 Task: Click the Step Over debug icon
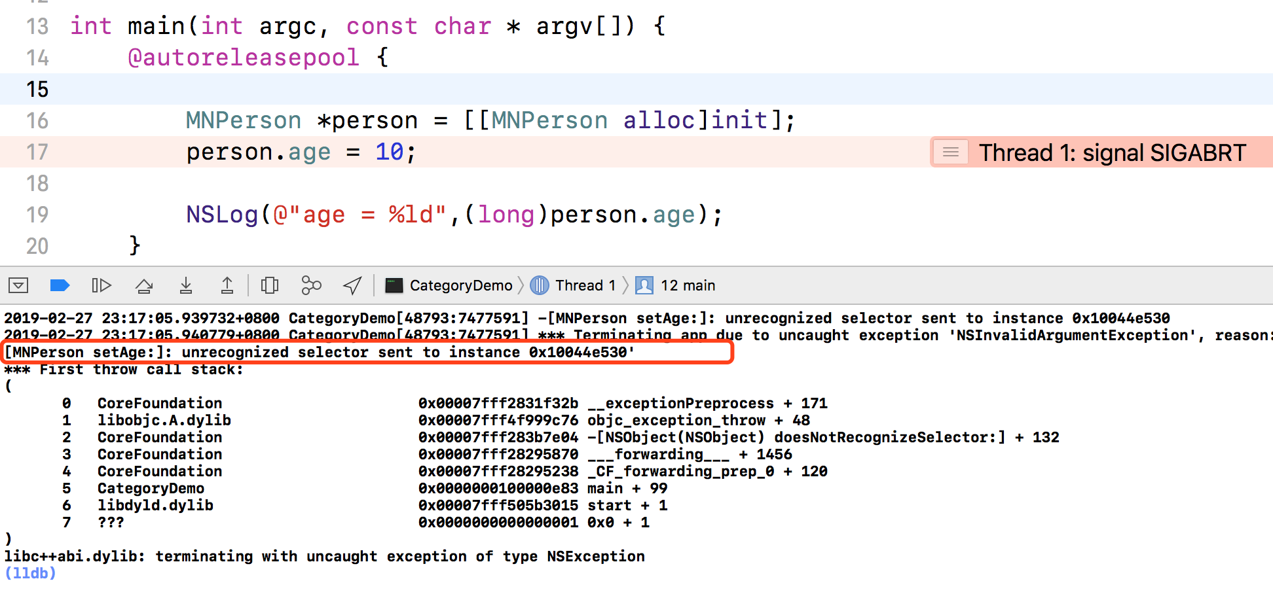[x=144, y=285]
